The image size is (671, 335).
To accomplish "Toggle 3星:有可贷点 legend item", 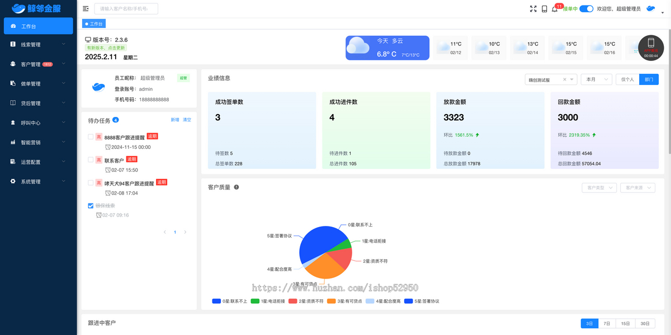I will coord(344,301).
